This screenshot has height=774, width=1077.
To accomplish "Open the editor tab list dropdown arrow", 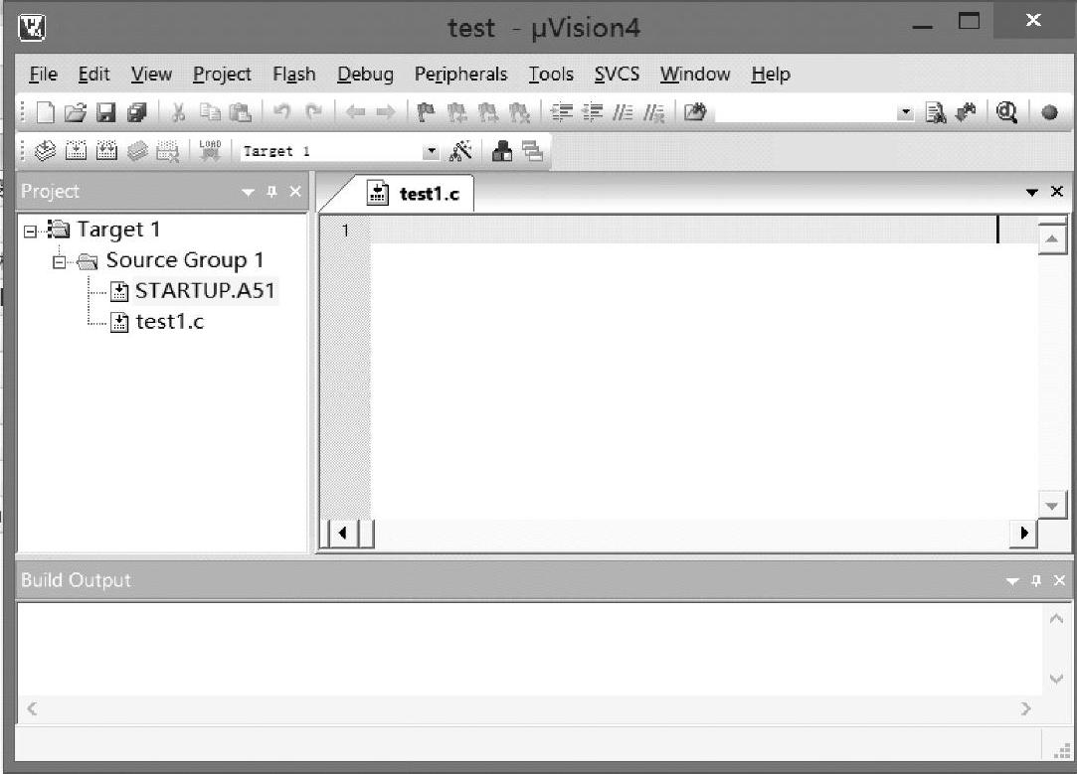I will [x=1031, y=192].
